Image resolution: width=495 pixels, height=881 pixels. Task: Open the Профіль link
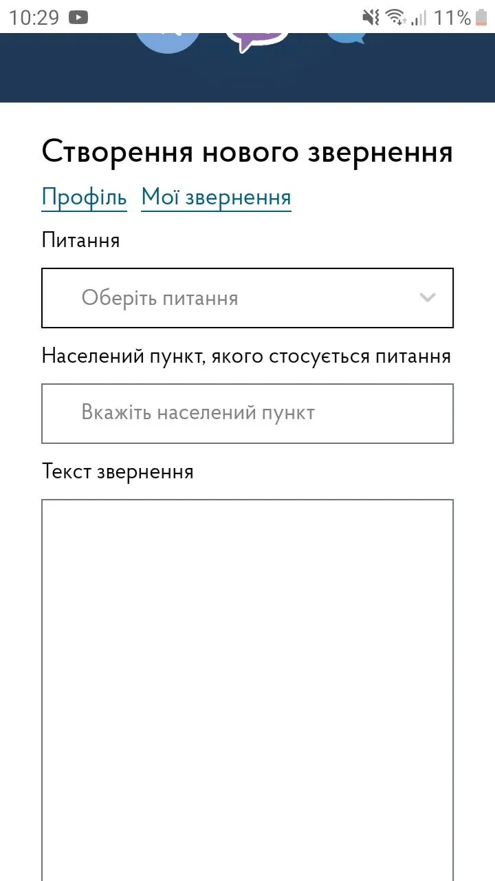coord(84,198)
